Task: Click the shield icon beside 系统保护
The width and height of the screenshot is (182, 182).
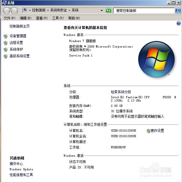Action: (x=6, y=50)
